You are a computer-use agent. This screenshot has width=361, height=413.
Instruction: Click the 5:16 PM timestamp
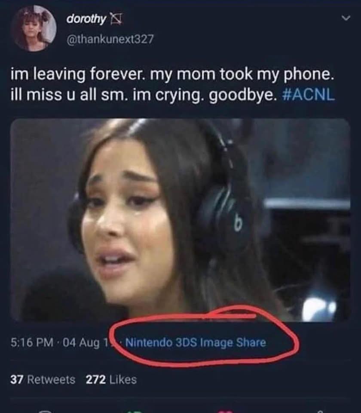[x=32, y=342]
